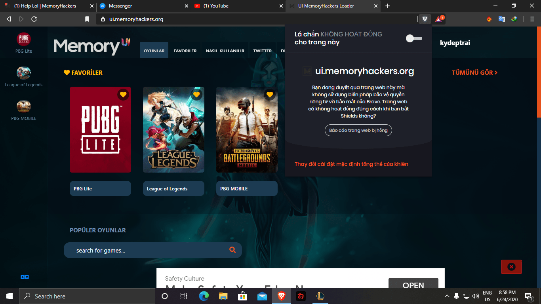Open the taskbar clock showing 8:58 PM

[x=507, y=296]
